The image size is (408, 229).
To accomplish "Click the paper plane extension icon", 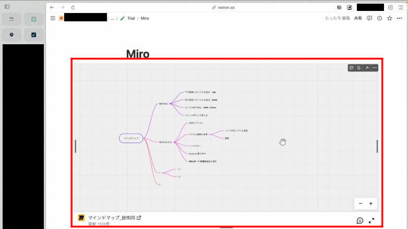I will tap(350, 7).
